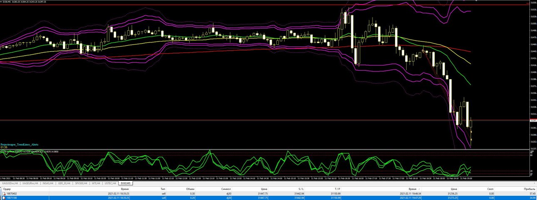The height and width of the screenshot is (200, 537).
Task: Sort by the Тип column header
Action: tap(163, 188)
